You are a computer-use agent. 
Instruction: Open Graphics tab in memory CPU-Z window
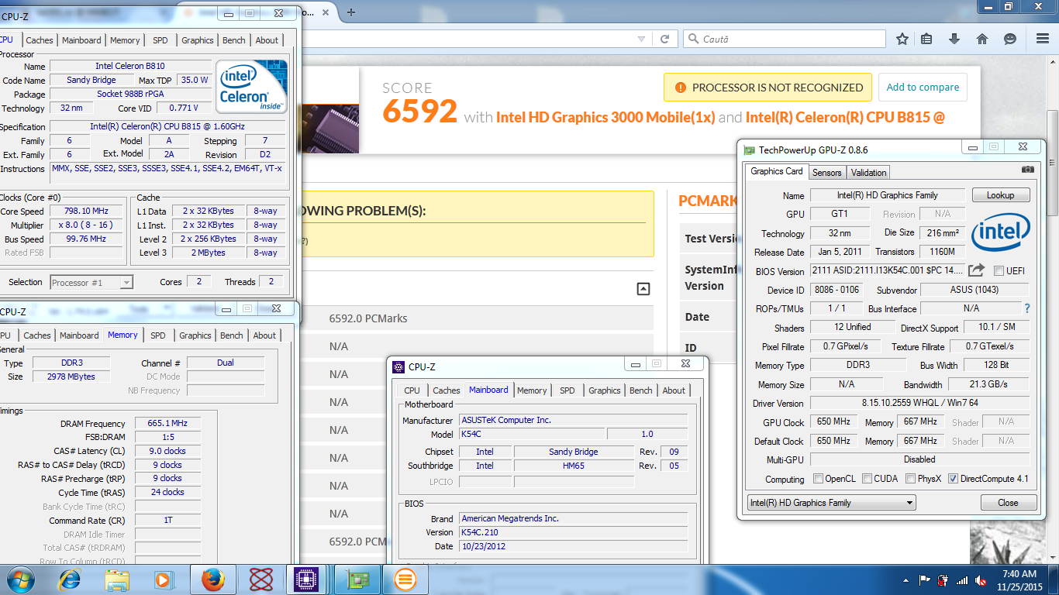point(195,335)
